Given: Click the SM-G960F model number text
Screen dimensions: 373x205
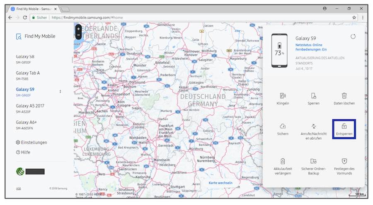Looking at the screenshot, I should tap(23, 95).
